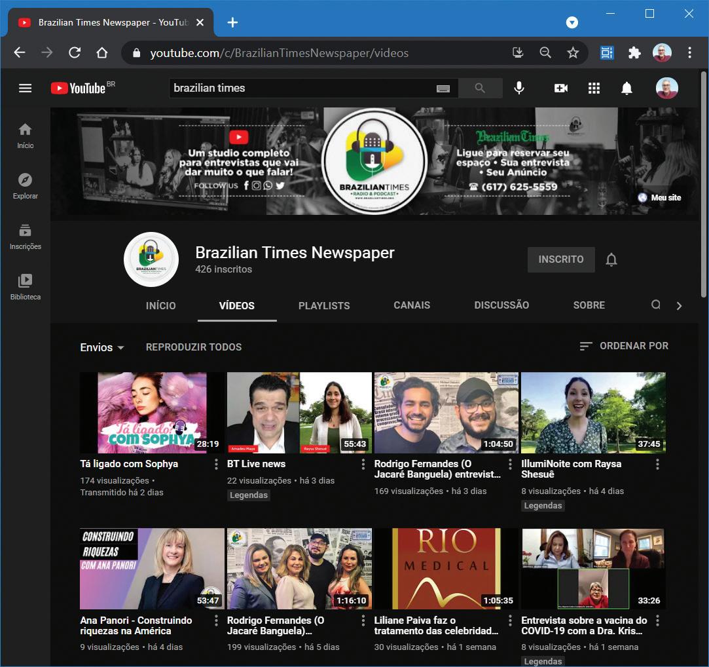This screenshot has width=709, height=667.
Task: Go to Explorar in the sidebar
Action: coord(25,186)
